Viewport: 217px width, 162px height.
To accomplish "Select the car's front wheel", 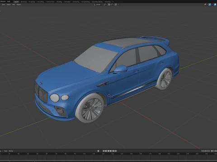I will 90,108.
